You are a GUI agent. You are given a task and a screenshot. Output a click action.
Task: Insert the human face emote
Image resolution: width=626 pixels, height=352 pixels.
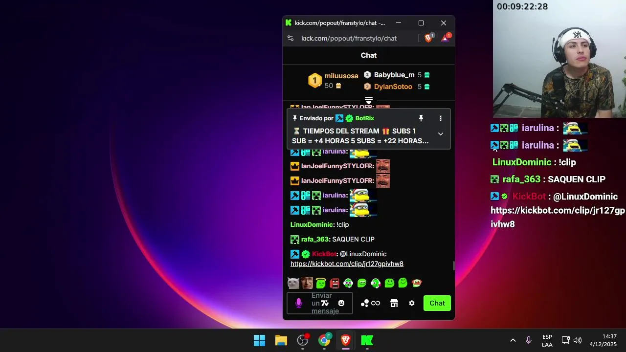[x=307, y=283]
